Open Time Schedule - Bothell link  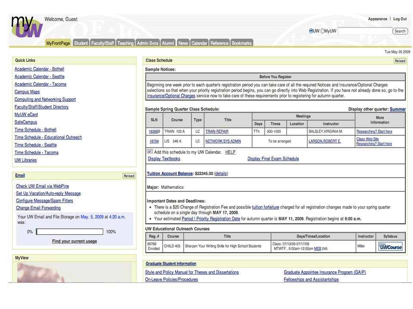click(x=35, y=130)
